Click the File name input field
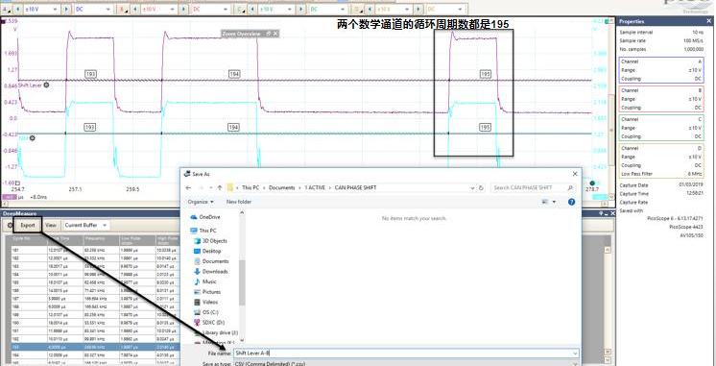The width and height of the screenshot is (716, 366). [406, 354]
